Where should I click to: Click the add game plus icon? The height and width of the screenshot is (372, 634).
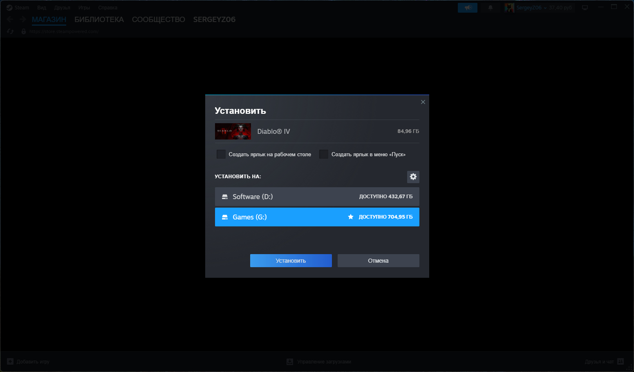[x=10, y=361]
